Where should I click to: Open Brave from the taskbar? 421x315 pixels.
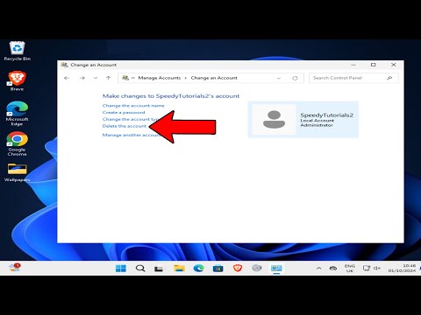coord(238,268)
